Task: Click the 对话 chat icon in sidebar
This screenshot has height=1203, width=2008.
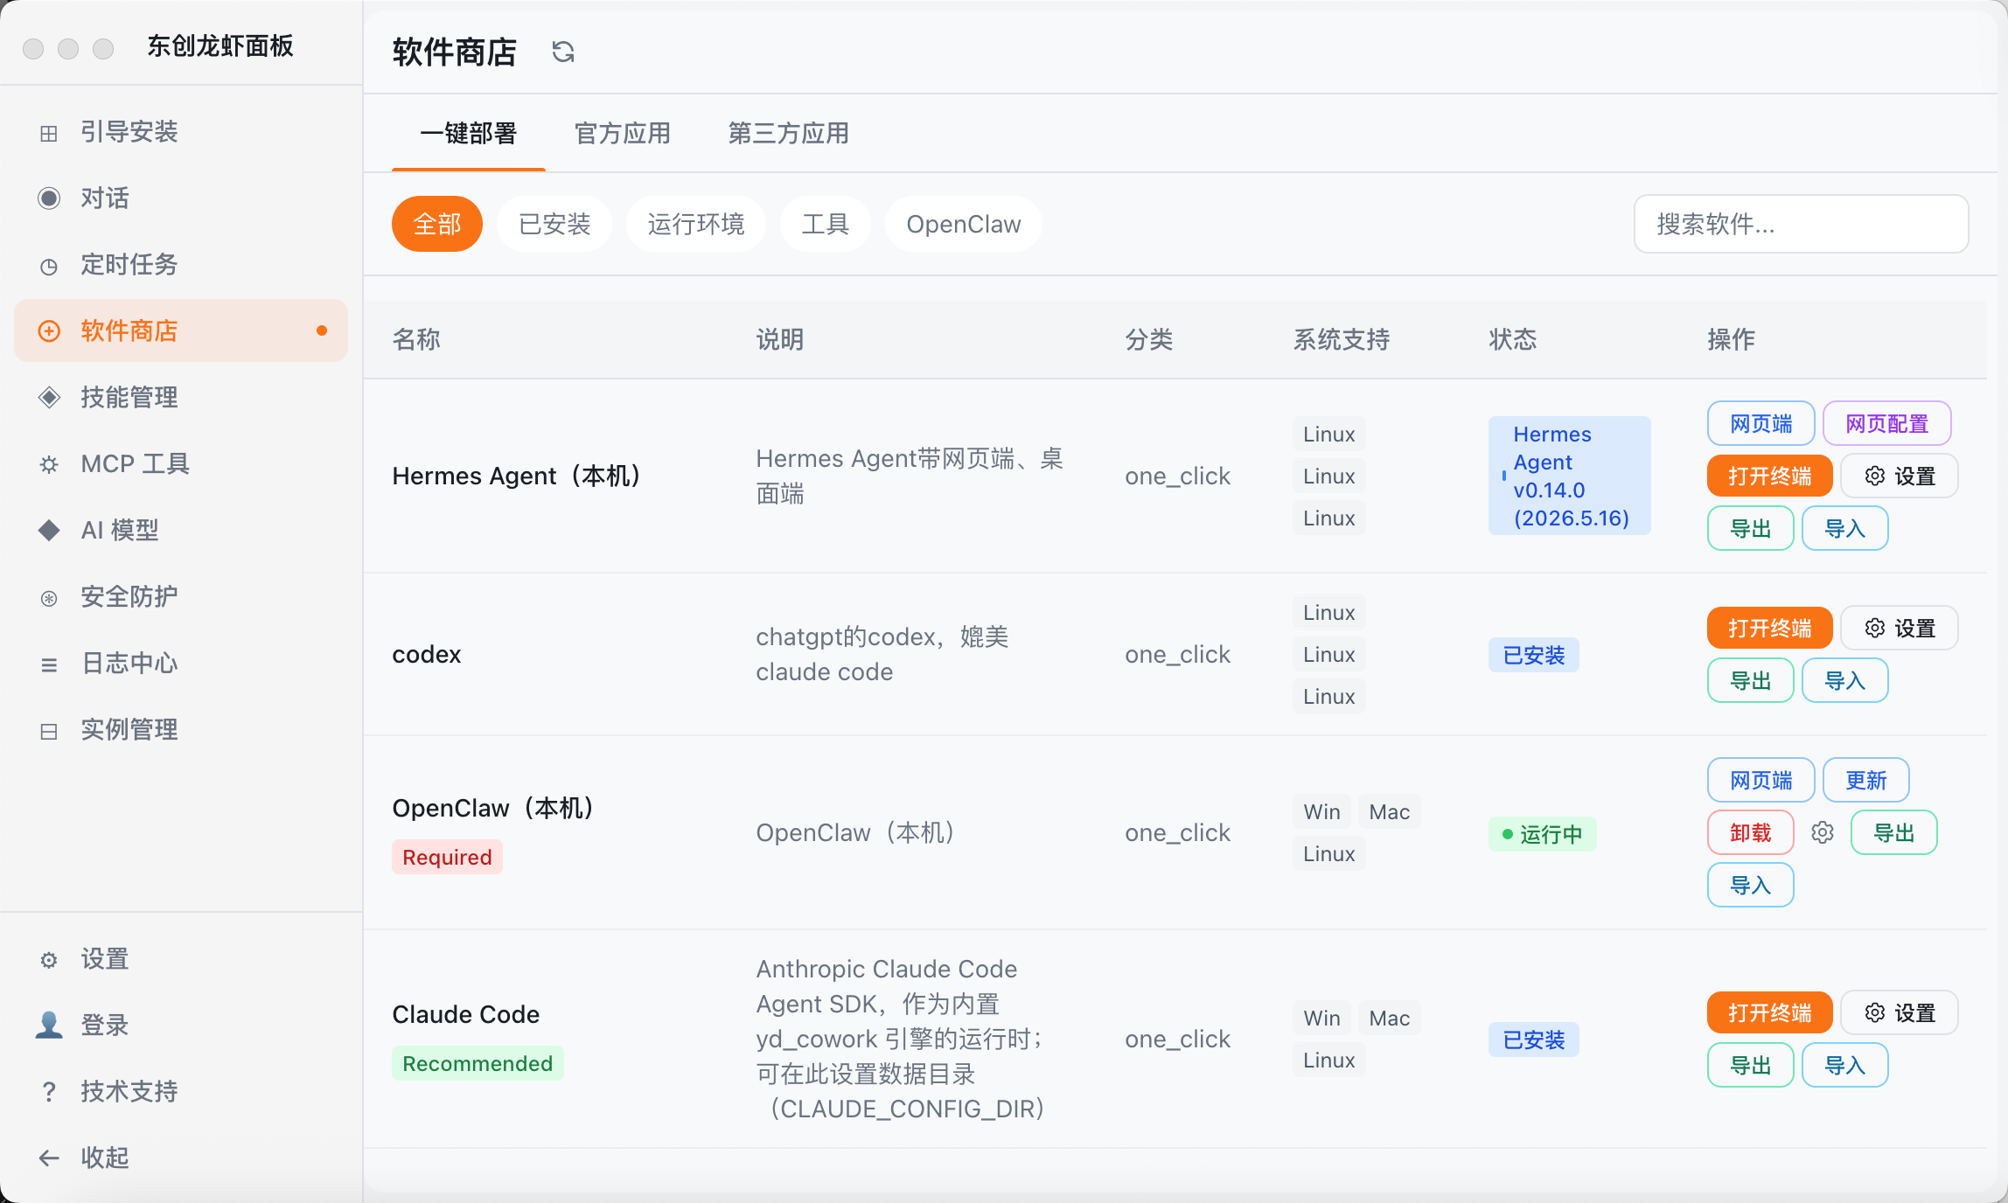Action: click(x=49, y=198)
